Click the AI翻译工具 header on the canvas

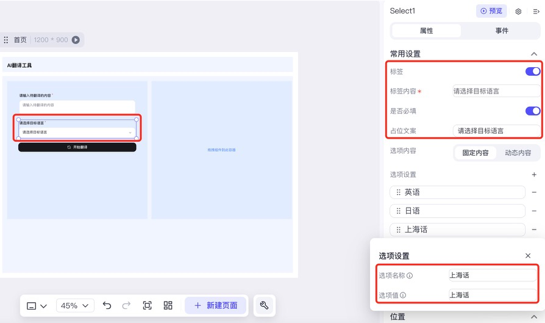tap(20, 65)
